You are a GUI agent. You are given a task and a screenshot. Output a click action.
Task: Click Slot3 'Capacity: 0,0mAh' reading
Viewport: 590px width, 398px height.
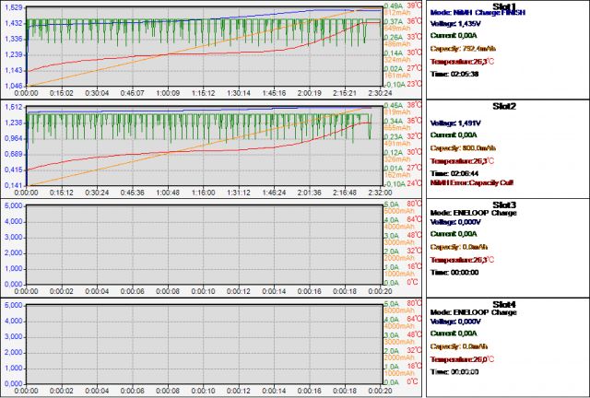tap(459, 247)
